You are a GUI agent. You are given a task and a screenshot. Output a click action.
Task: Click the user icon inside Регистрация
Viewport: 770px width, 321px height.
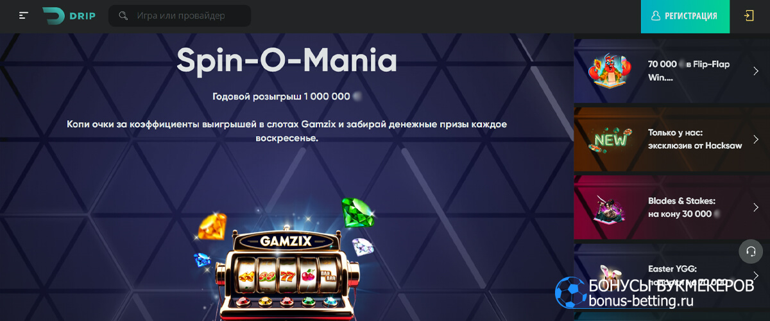655,16
